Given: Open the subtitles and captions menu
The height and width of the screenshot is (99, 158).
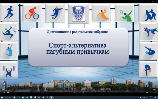Looking at the screenshot, I should [8, 92].
